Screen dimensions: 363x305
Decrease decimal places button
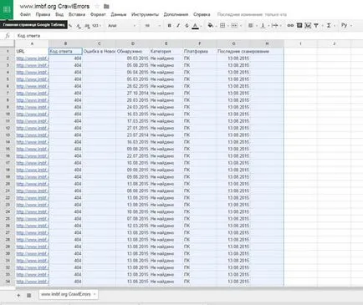[x=79, y=26]
